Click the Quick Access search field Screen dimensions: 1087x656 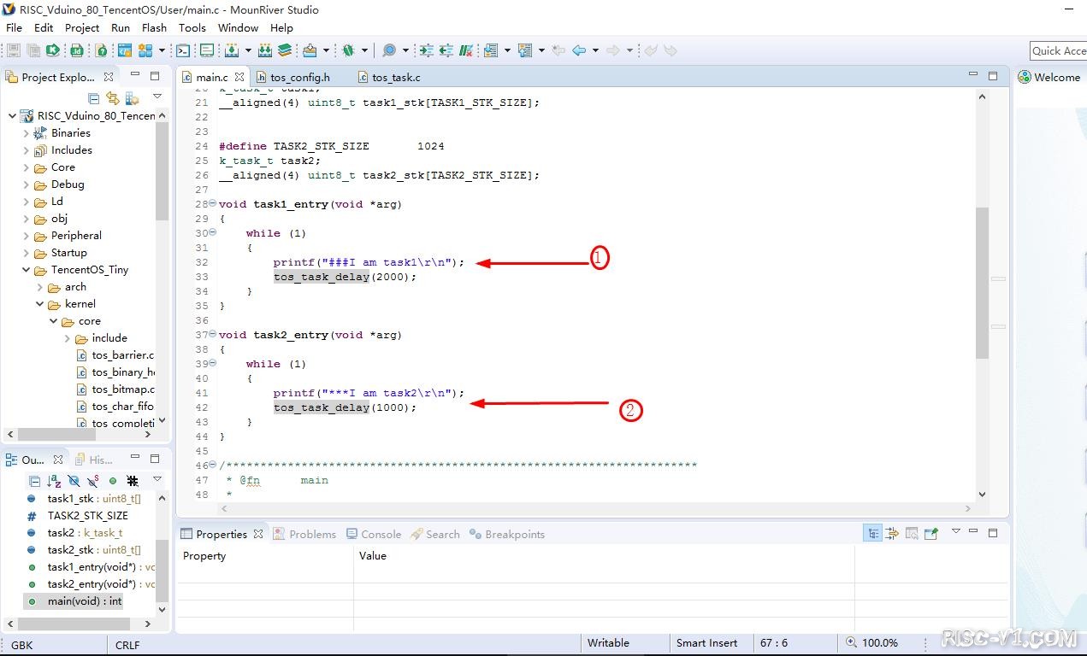coord(1058,51)
